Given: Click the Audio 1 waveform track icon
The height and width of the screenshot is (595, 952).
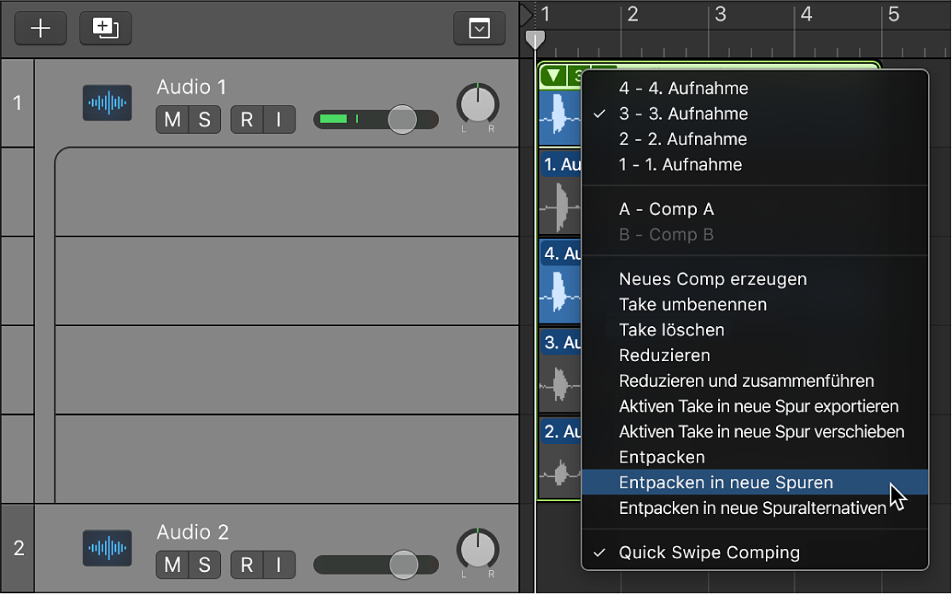Looking at the screenshot, I should coord(108,102).
